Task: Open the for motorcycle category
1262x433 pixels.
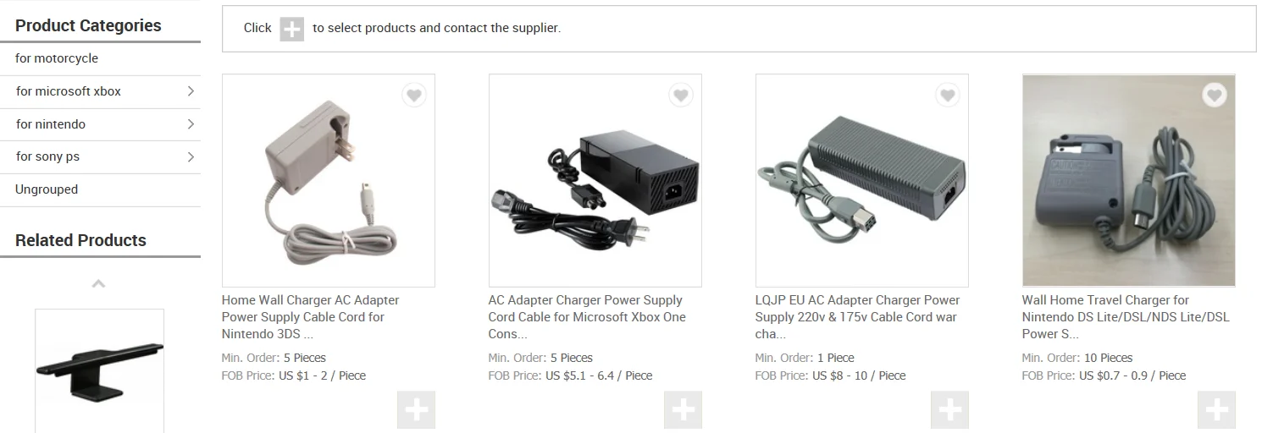Action: [x=57, y=58]
